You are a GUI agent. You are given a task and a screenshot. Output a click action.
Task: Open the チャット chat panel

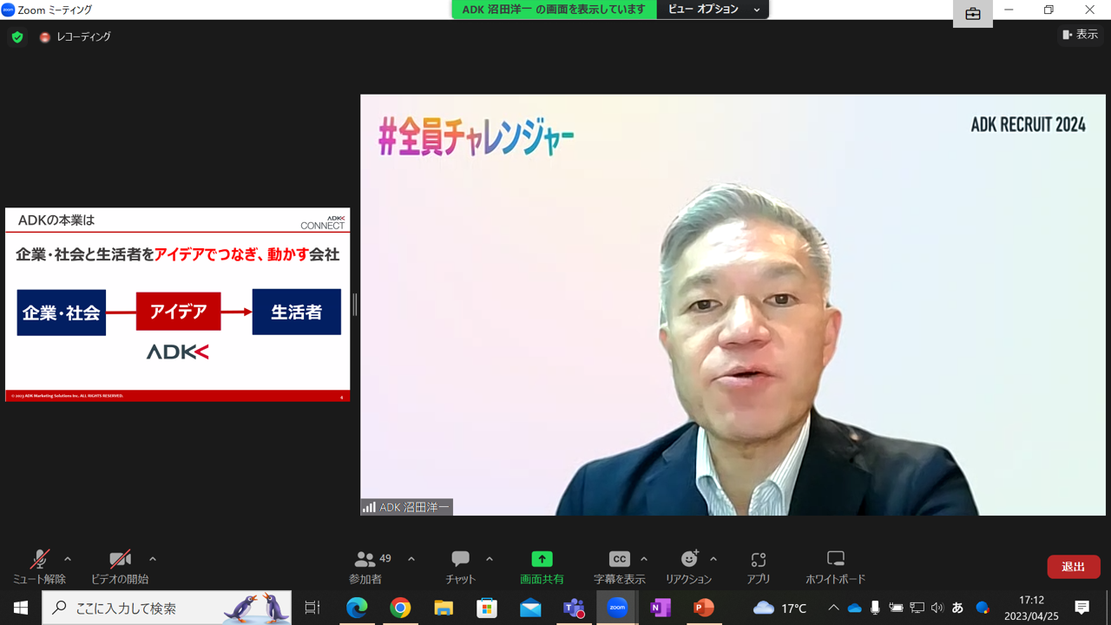[461, 567]
